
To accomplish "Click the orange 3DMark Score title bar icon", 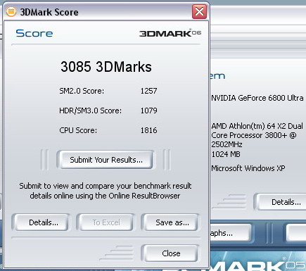I will [11, 11].
